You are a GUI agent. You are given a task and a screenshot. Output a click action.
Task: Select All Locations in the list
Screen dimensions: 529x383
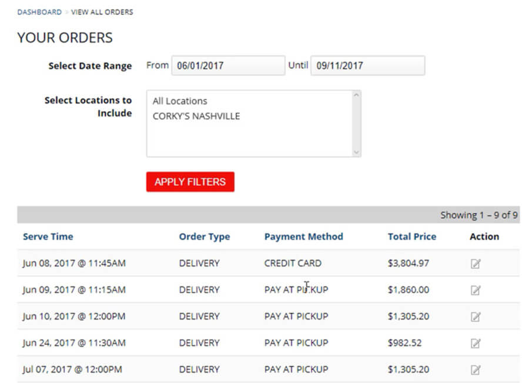[180, 101]
